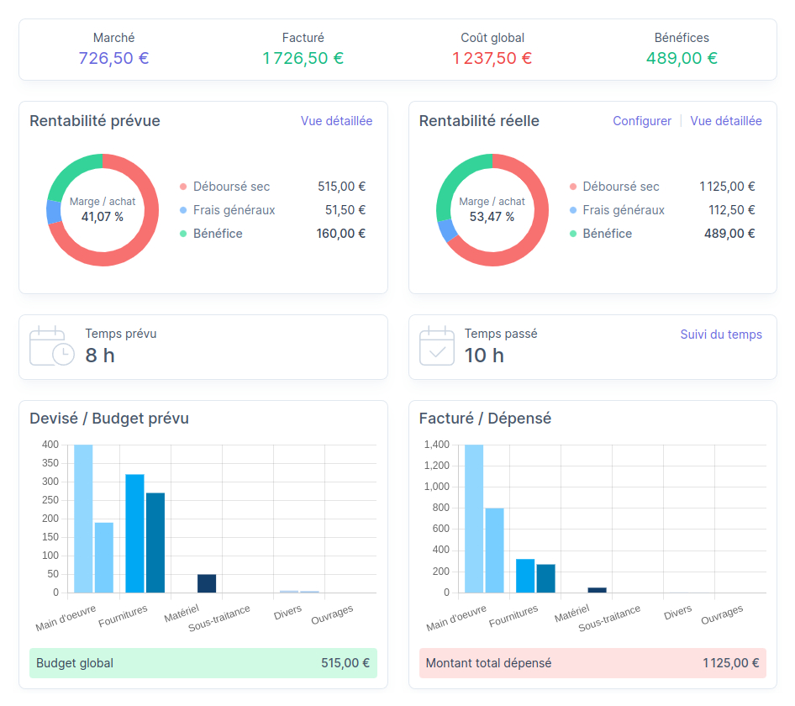This screenshot has height=706, width=795.
Task: Click the Temps prévu calendar clock icon
Action: [x=51, y=346]
